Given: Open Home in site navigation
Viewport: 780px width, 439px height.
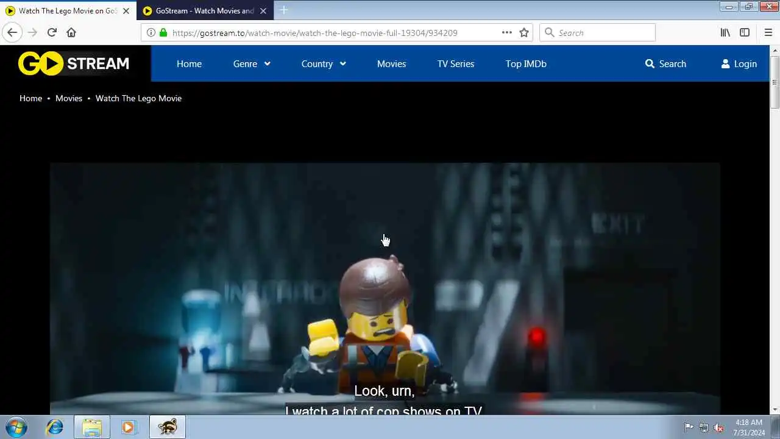Looking at the screenshot, I should point(189,63).
